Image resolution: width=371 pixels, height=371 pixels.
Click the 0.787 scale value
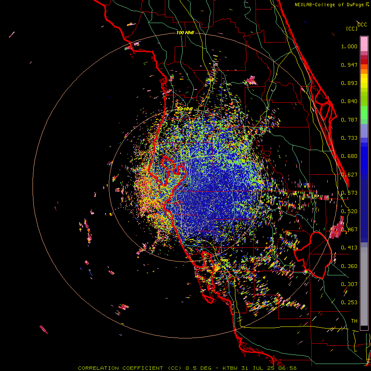tap(349, 120)
